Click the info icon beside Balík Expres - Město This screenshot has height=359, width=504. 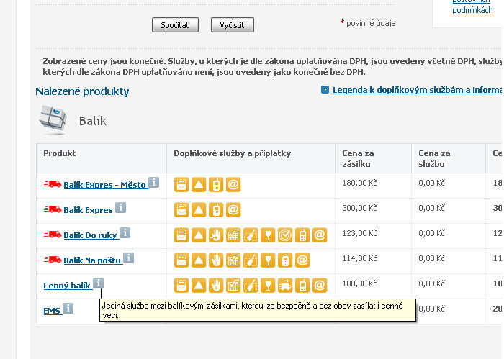coord(153,183)
